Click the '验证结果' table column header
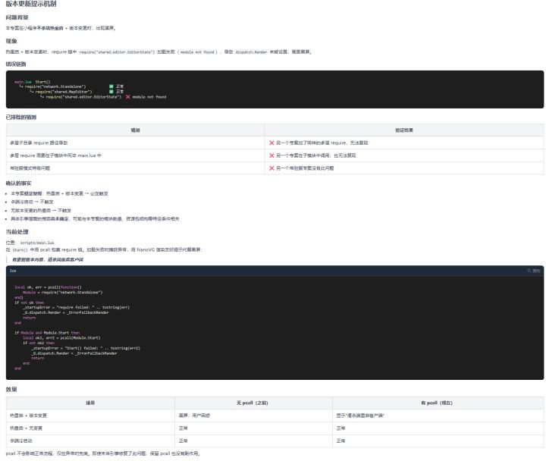The height and width of the screenshot is (461, 546). tap(404, 130)
